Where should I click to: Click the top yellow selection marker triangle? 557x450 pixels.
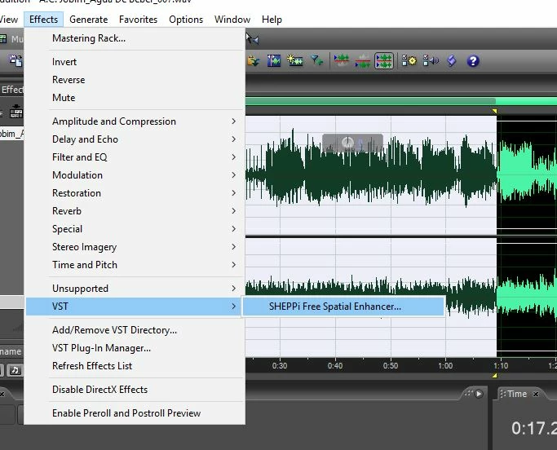(x=494, y=112)
